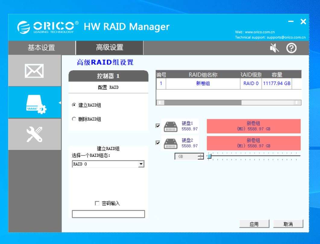Select the 删除RAID组 radio button
320x244 pixels.
74,119
